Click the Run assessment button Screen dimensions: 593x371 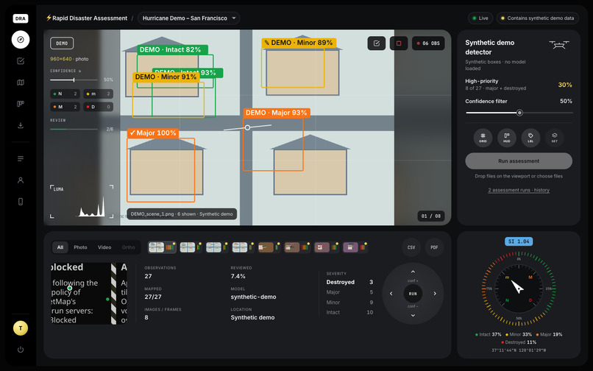click(x=519, y=161)
